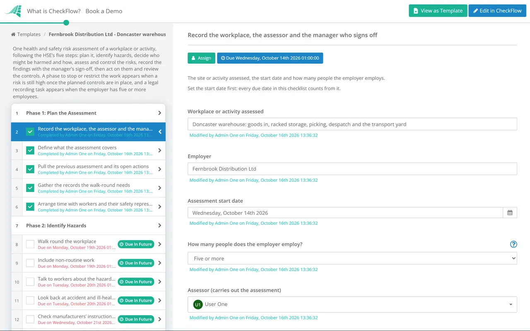Click the Due Wednesday, October 14th 2026 button

270,58
